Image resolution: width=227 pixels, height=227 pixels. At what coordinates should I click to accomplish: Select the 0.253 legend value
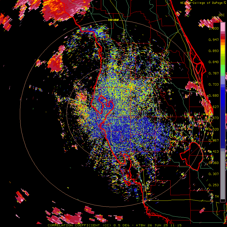click(x=214, y=185)
